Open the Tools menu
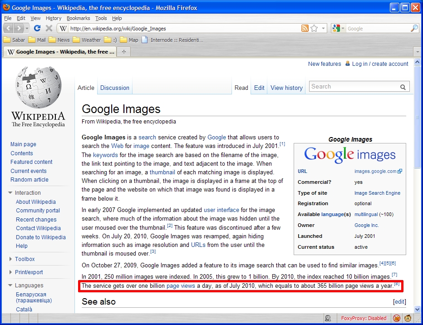 [x=101, y=18]
